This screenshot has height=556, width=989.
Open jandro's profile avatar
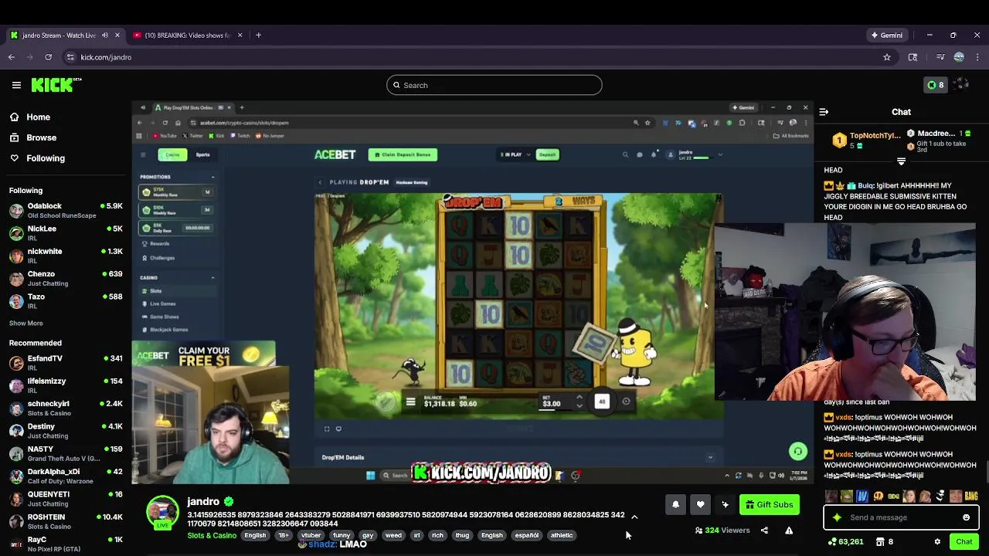pyautogui.click(x=162, y=513)
